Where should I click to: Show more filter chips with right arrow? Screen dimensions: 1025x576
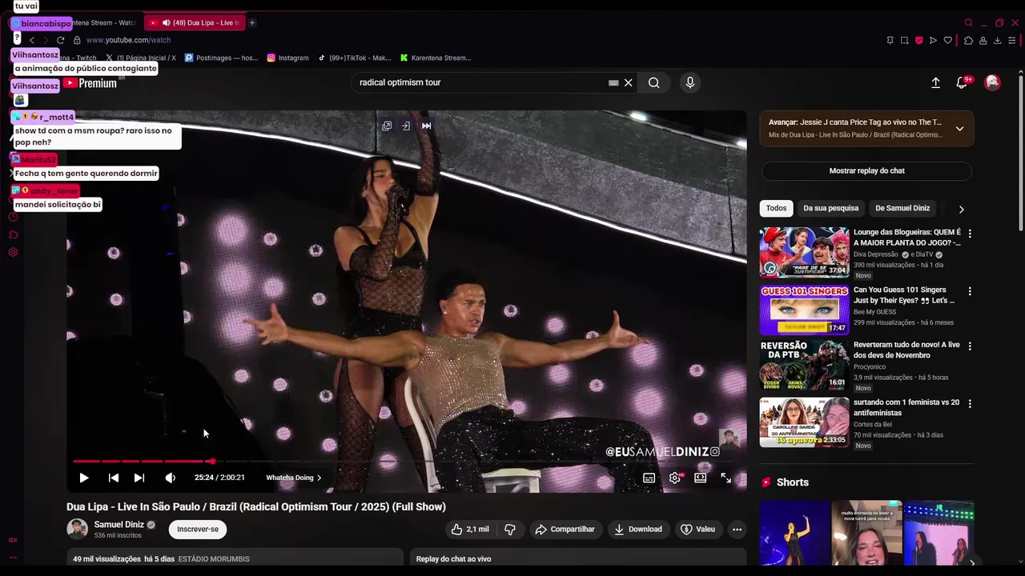[x=961, y=209]
